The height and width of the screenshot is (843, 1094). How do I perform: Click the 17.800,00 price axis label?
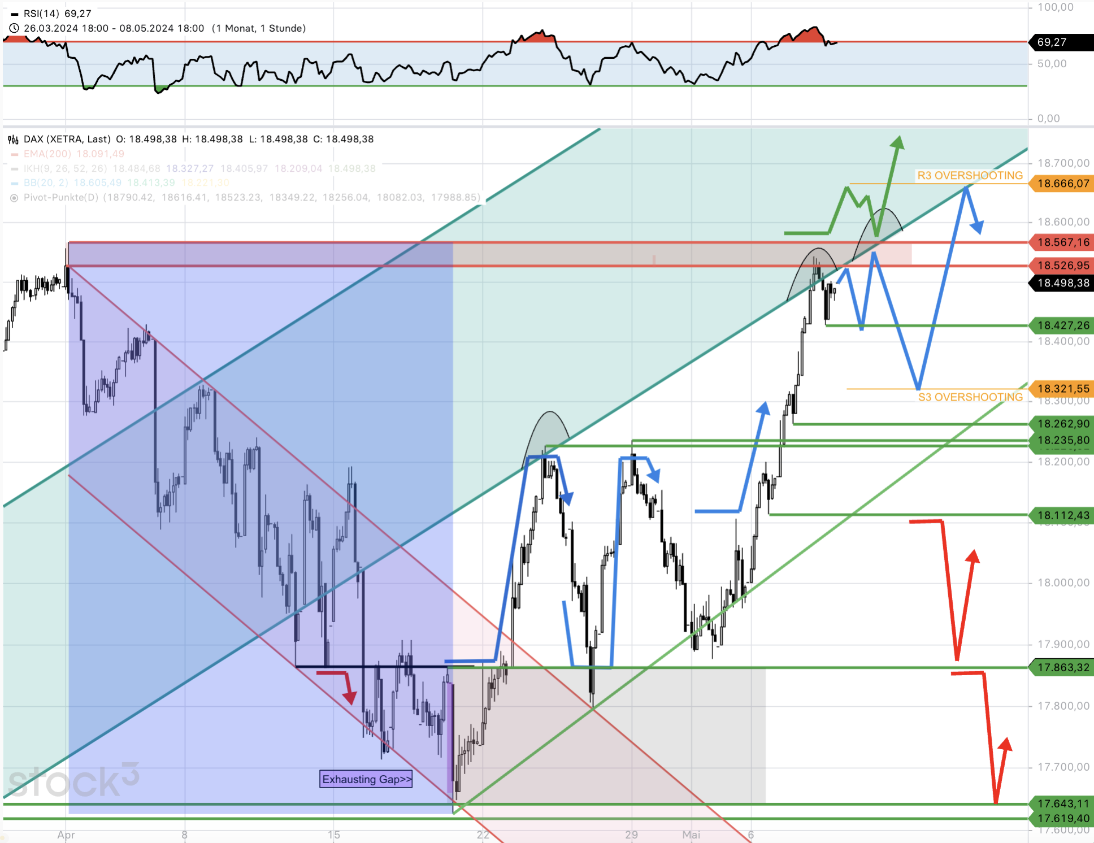pos(1063,706)
